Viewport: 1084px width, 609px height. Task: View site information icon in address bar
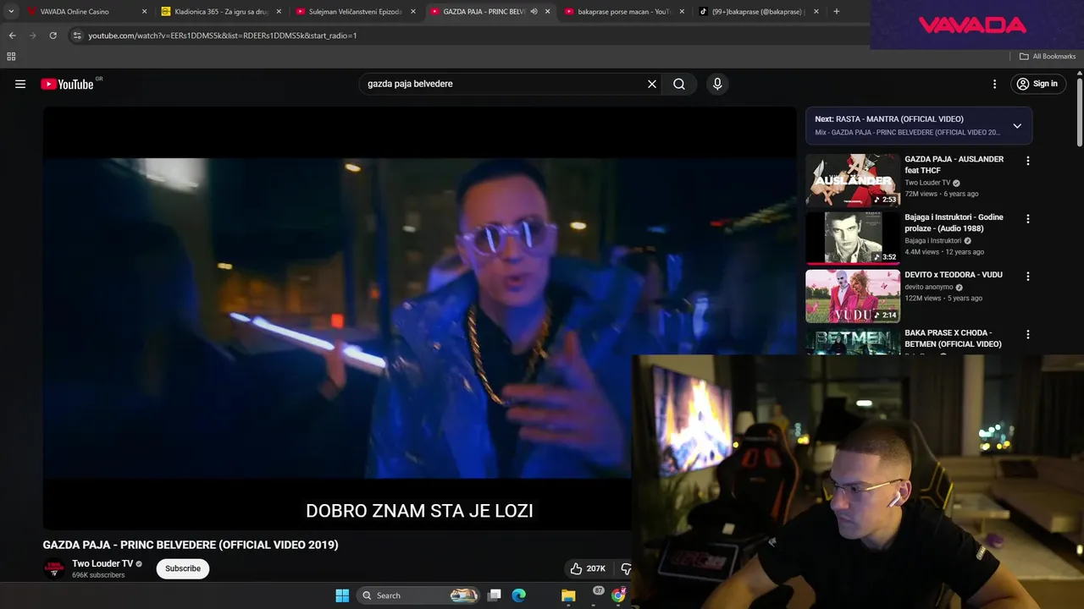point(77,36)
